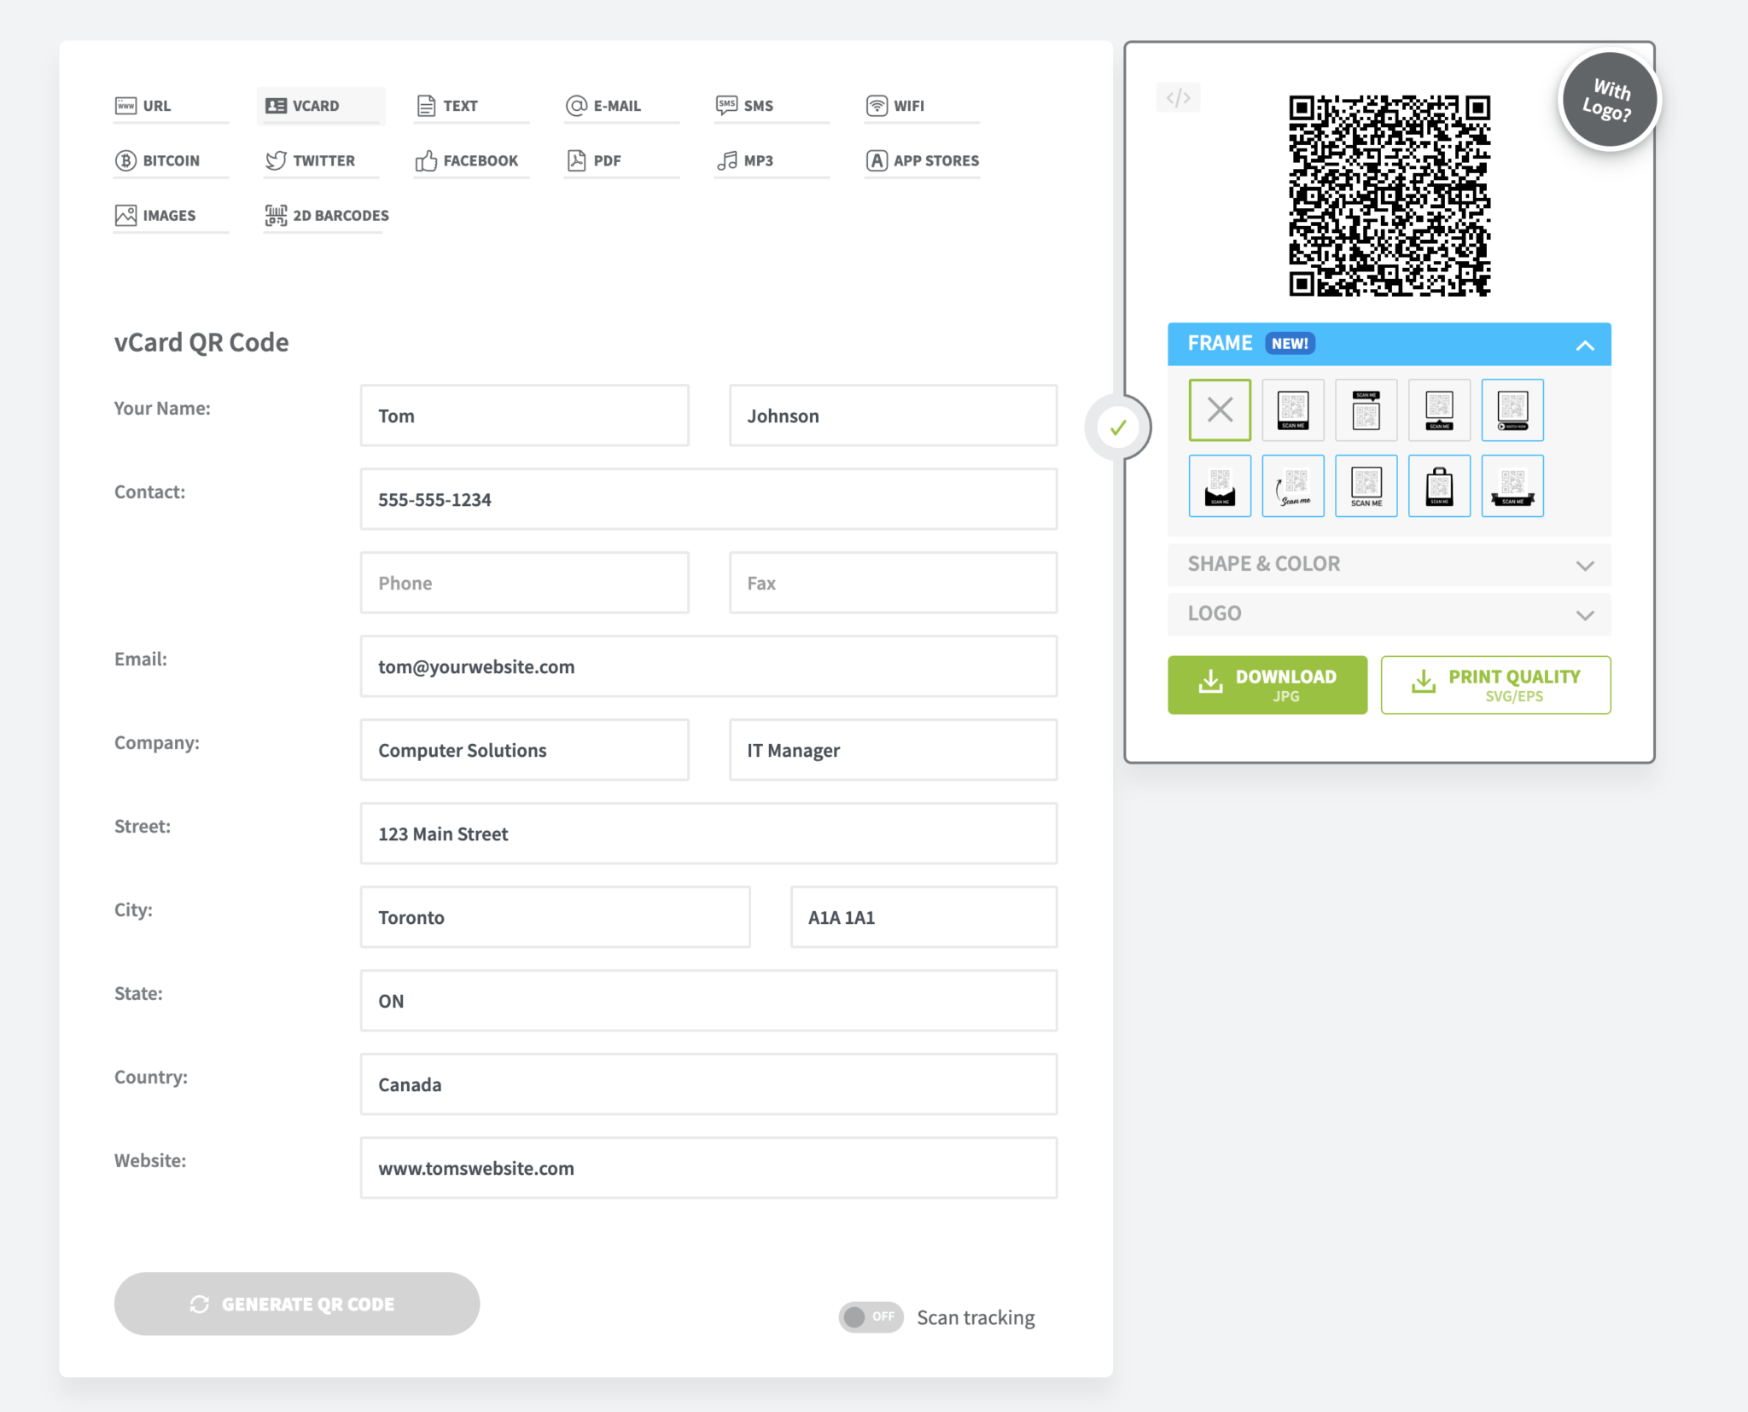
Task: Download the QR code as JPG
Action: pos(1267,684)
